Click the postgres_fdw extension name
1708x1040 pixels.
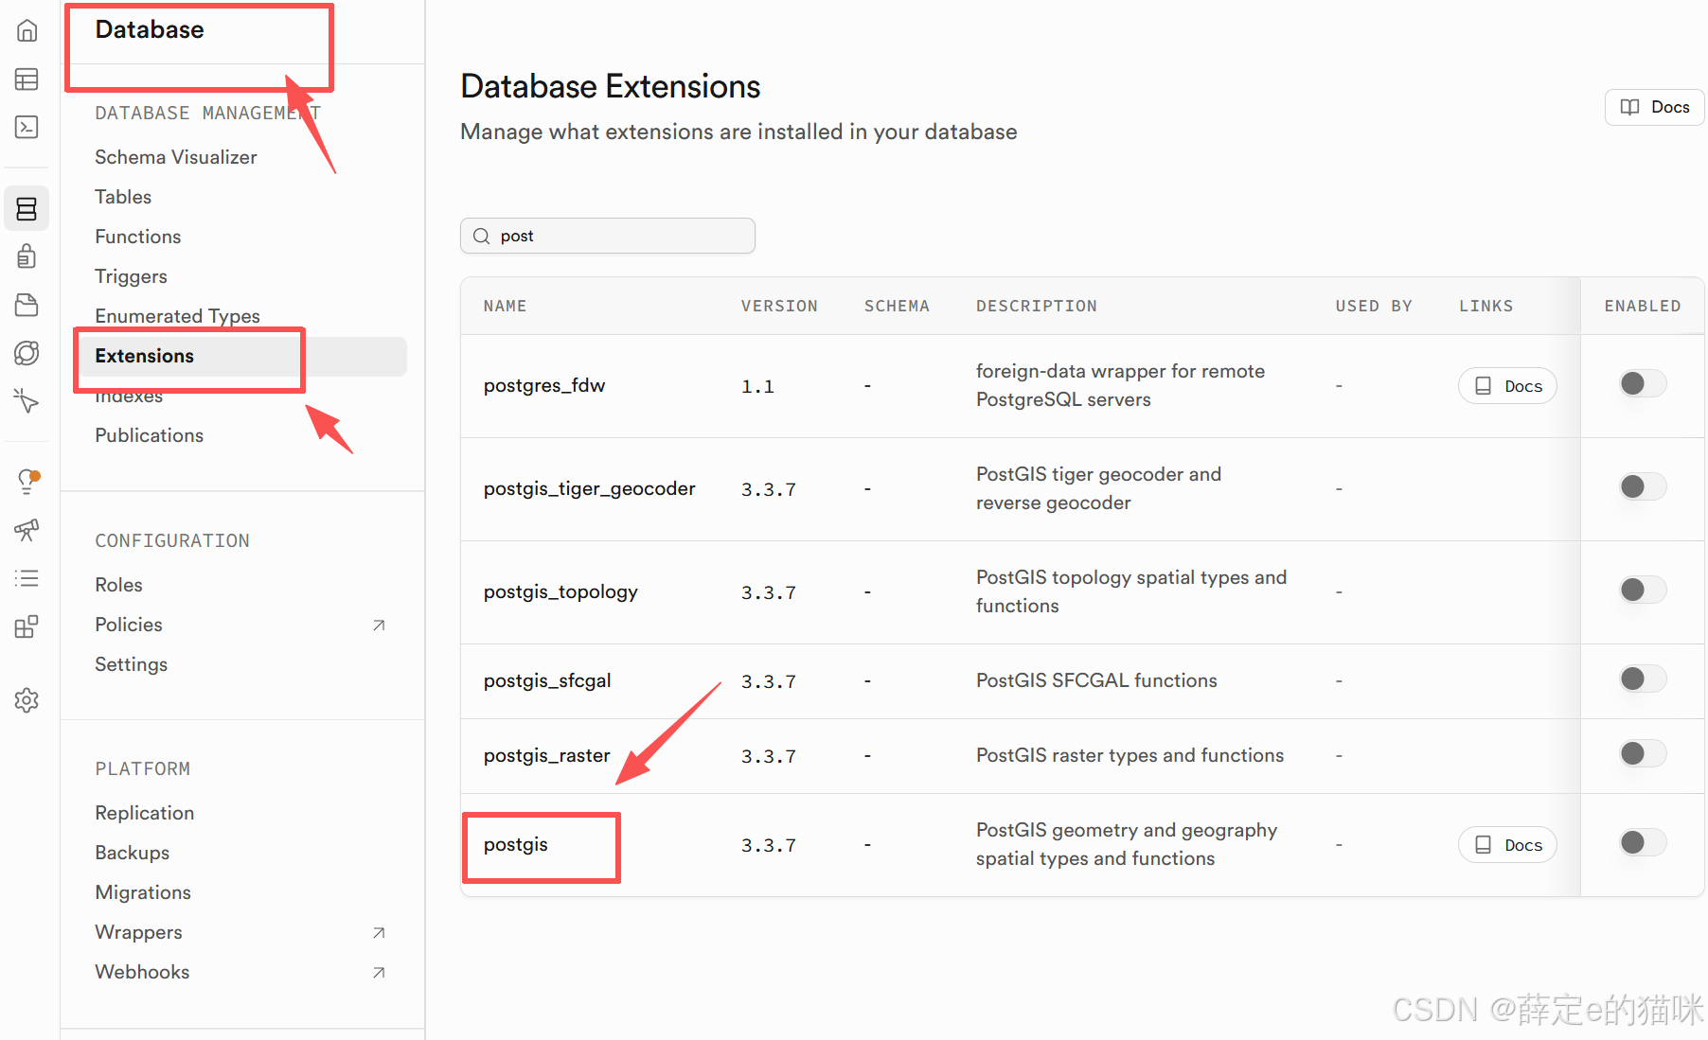(x=544, y=385)
